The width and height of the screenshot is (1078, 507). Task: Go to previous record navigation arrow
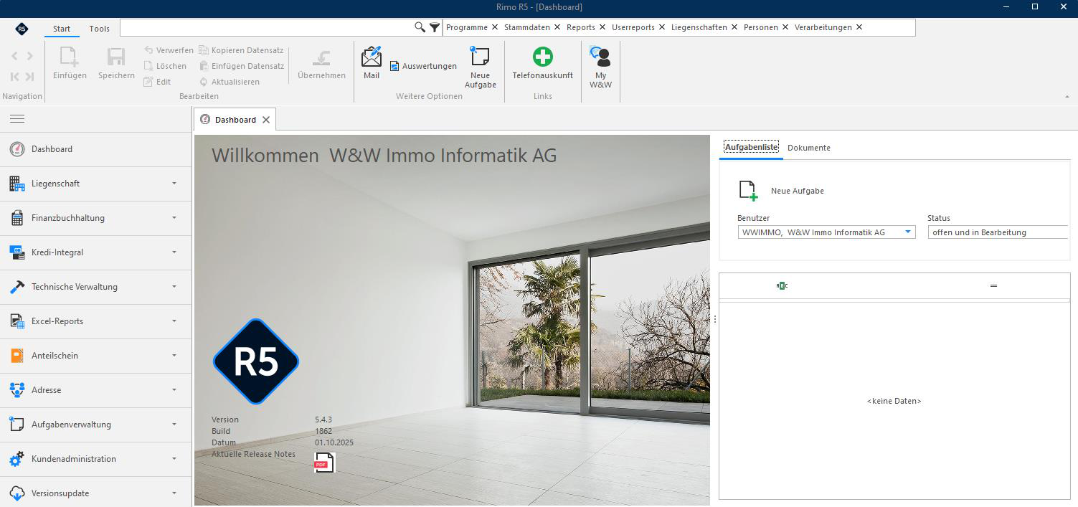point(14,56)
